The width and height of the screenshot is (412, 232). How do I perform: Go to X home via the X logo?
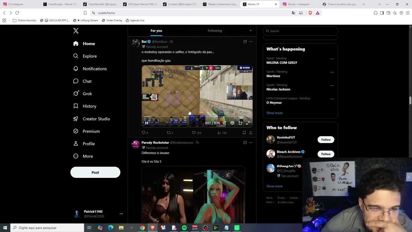tap(76, 31)
